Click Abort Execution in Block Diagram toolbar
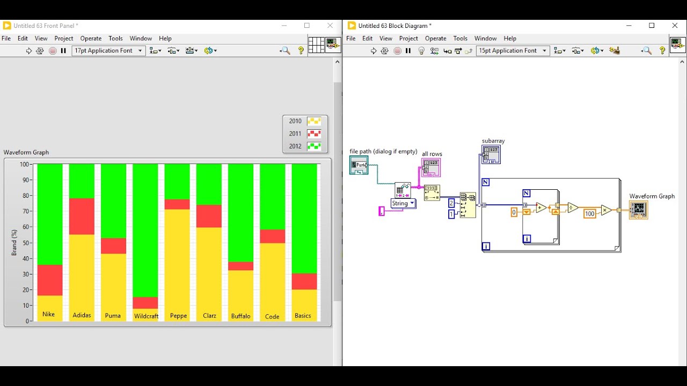 (397, 51)
